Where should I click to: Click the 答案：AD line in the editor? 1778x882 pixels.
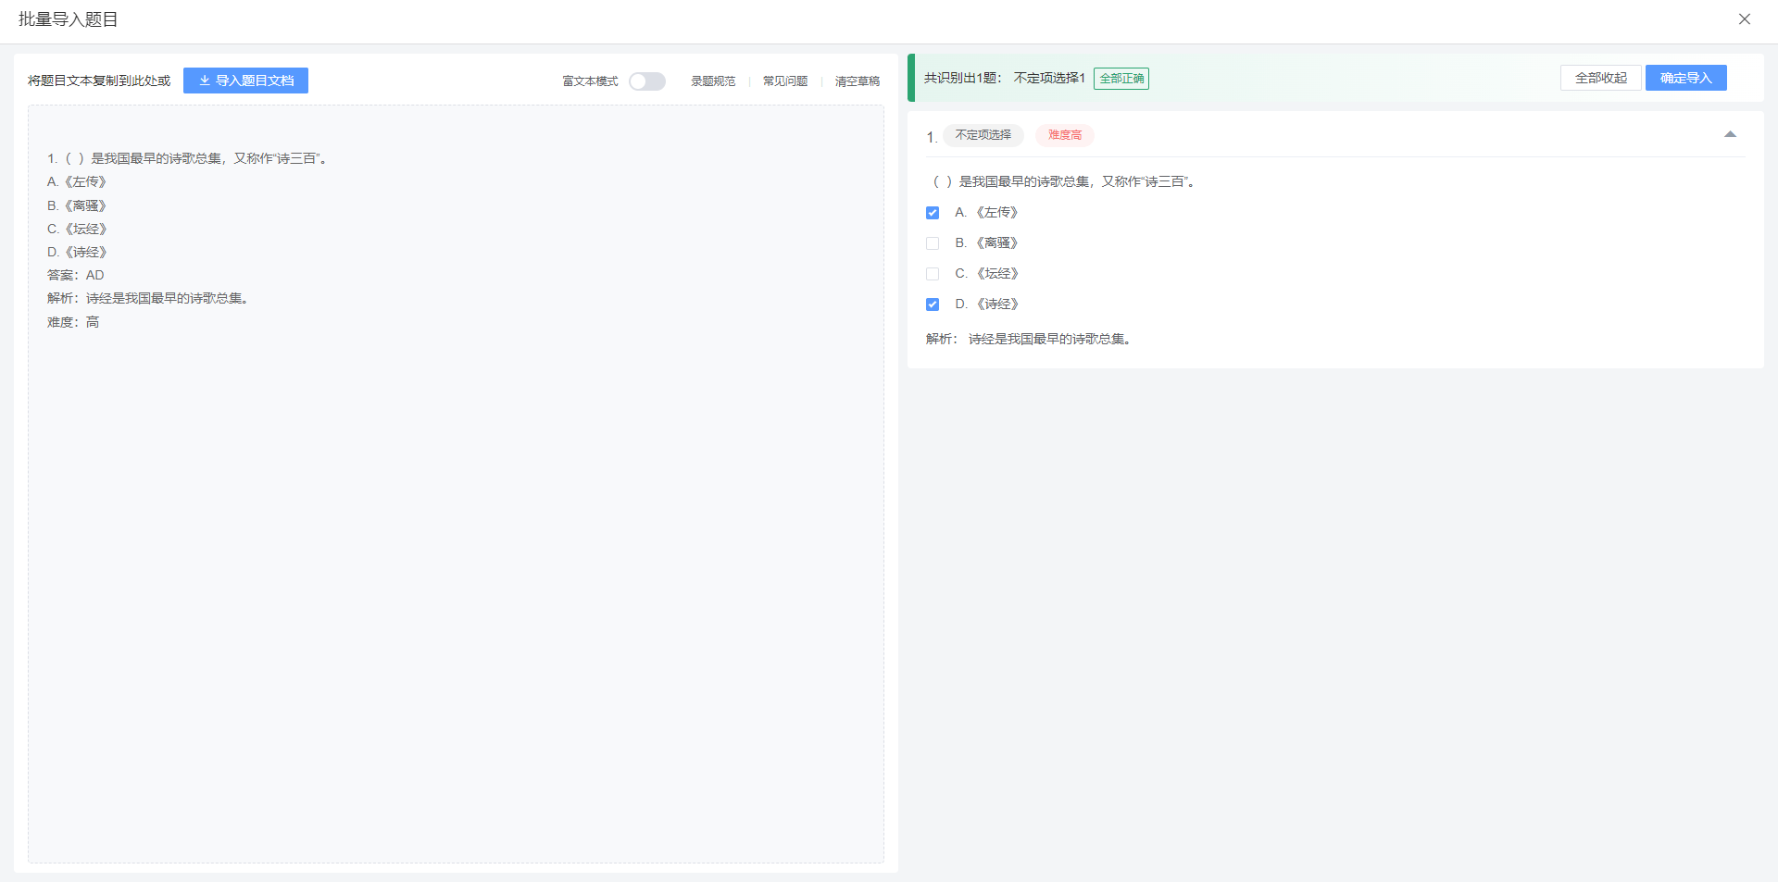(76, 275)
